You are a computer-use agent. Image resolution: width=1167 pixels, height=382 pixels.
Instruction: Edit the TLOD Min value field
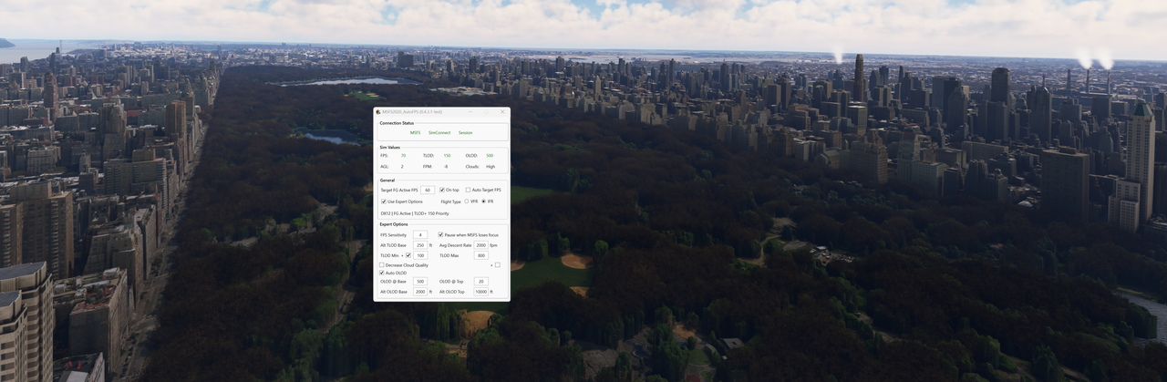(420, 255)
